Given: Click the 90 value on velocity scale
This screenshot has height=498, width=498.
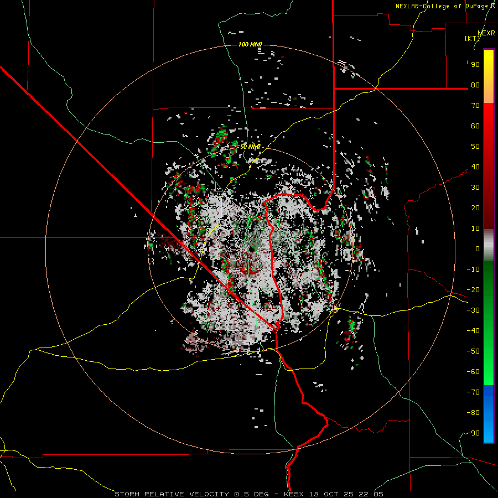Looking at the screenshot, I should coord(475,65).
